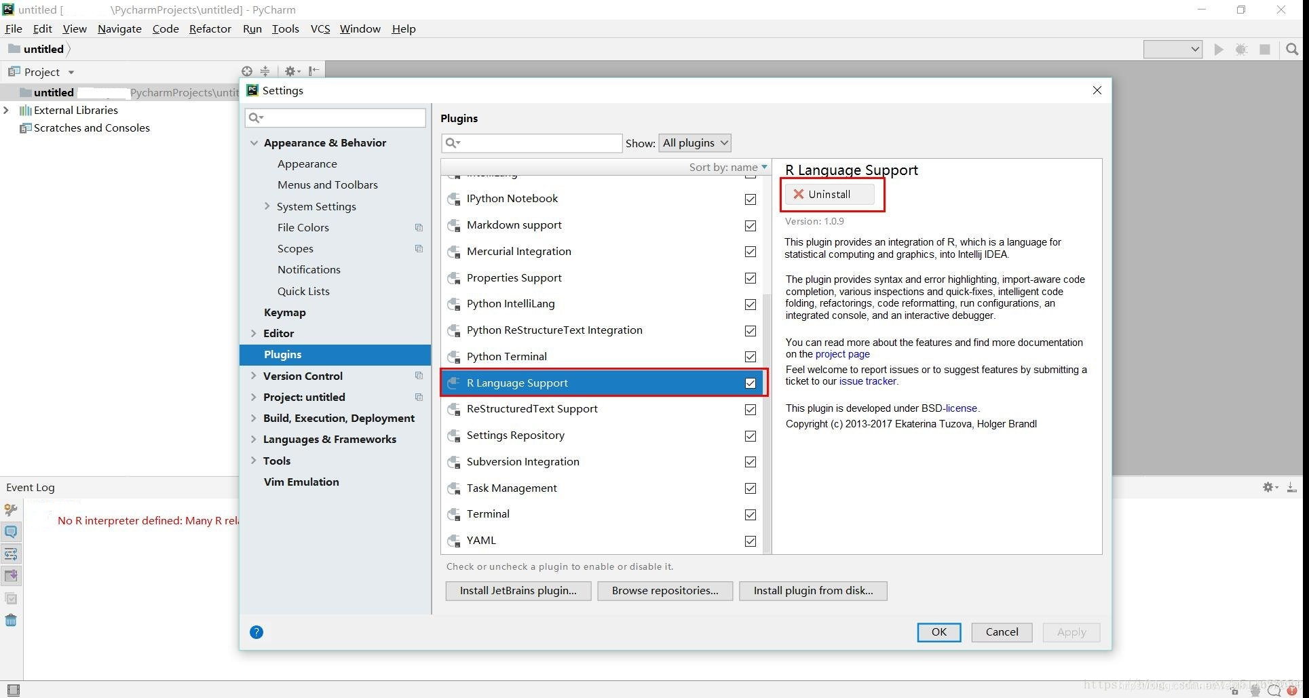Expand Editor settings node
The height and width of the screenshot is (698, 1309).
(254, 334)
